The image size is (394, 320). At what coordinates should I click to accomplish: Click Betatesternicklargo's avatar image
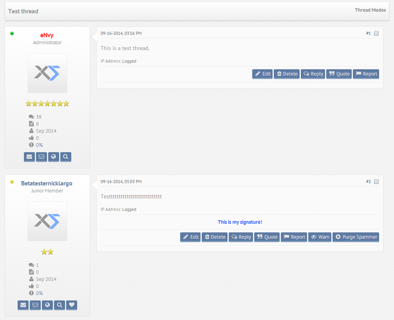pos(47,221)
